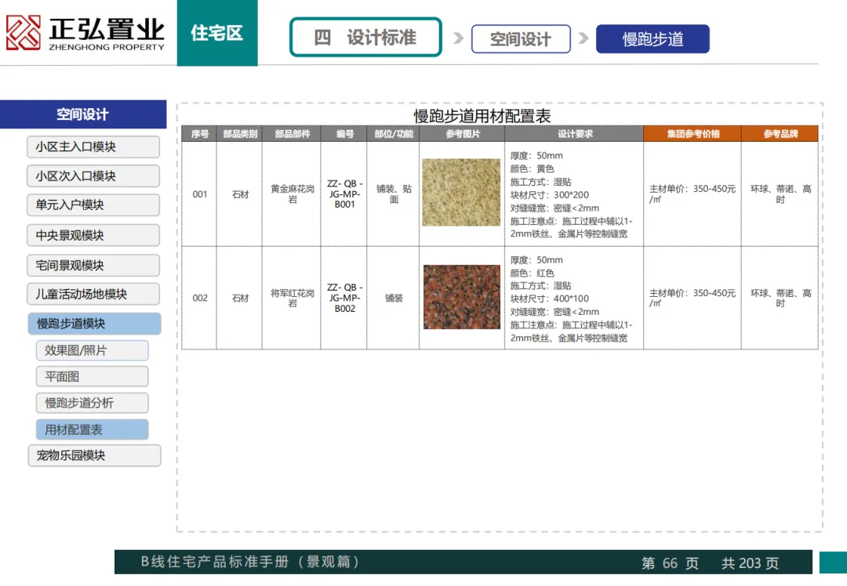Screen dimensions: 847x586
Task: Open 小区次入口模块 in sidebar
Action: [x=93, y=176]
